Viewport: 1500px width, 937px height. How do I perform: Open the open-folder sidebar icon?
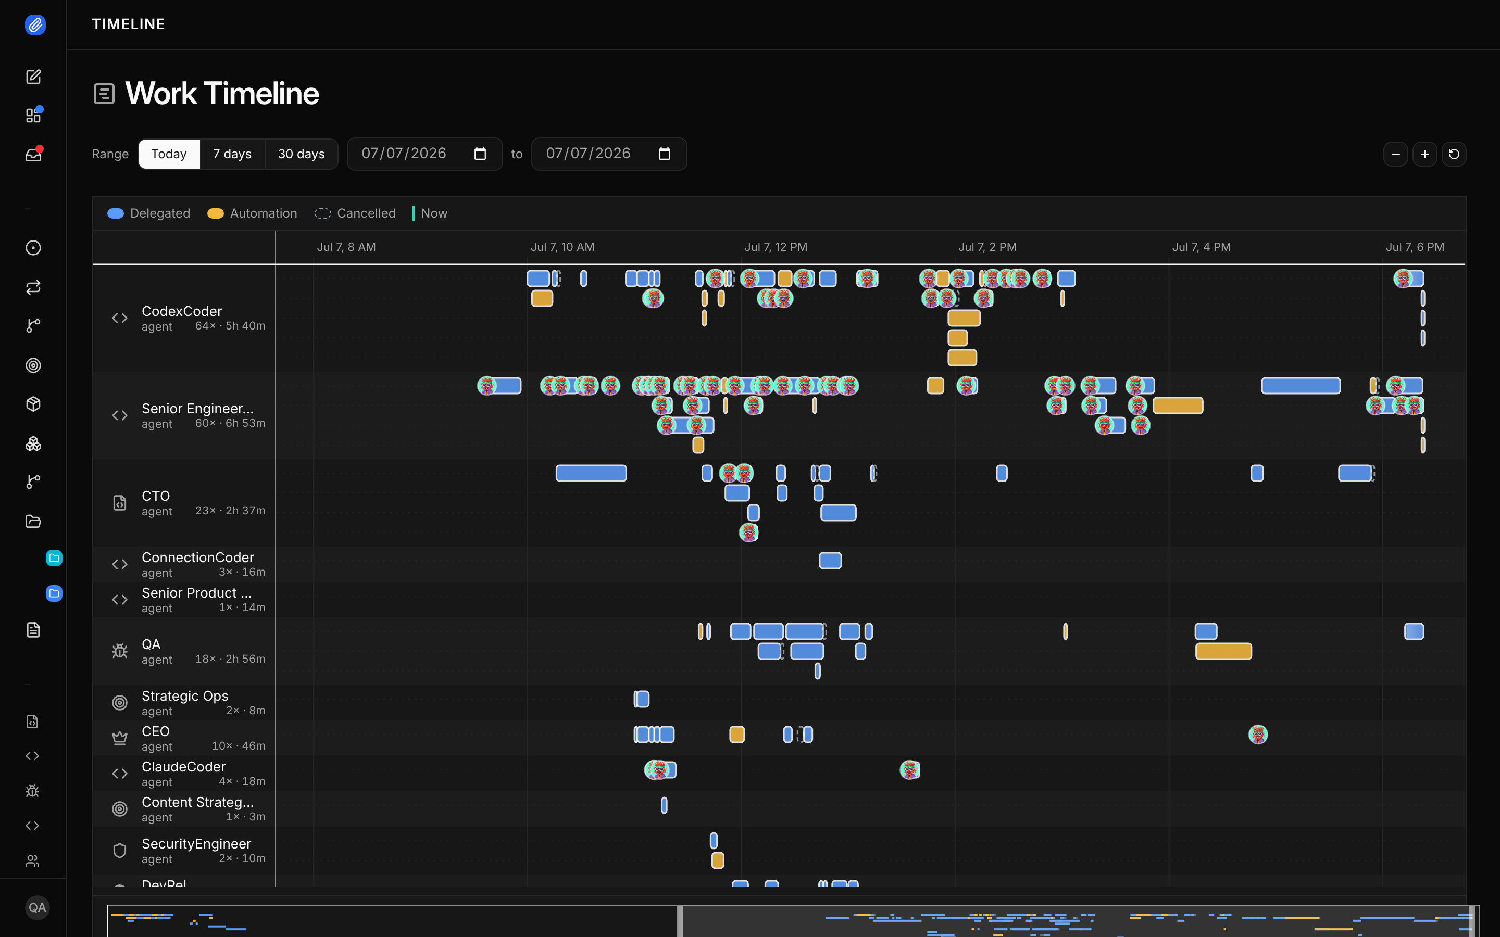click(33, 521)
